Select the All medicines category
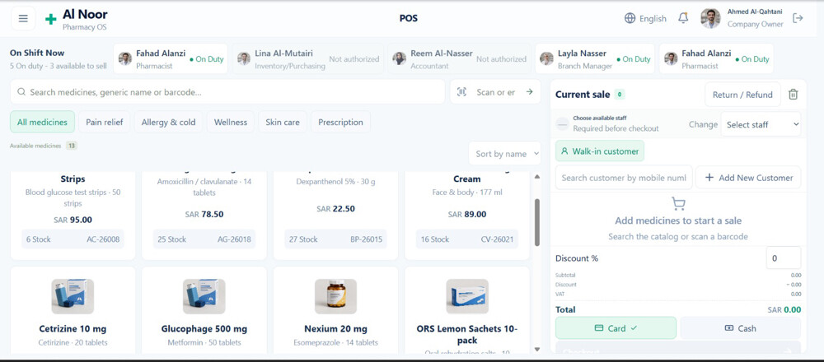Image resolution: width=824 pixels, height=362 pixels. (x=42, y=123)
